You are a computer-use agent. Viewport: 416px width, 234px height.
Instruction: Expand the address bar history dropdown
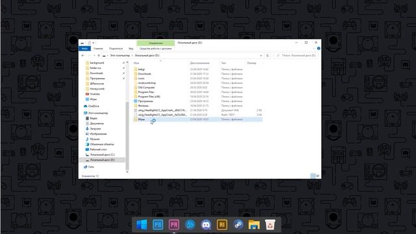point(261,55)
